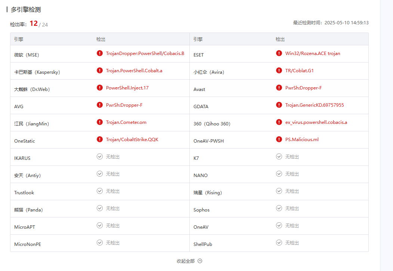This screenshot has height=271, width=393.
Task: Click the OneAV-PWSH engine name
Action: tap(208, 141)
